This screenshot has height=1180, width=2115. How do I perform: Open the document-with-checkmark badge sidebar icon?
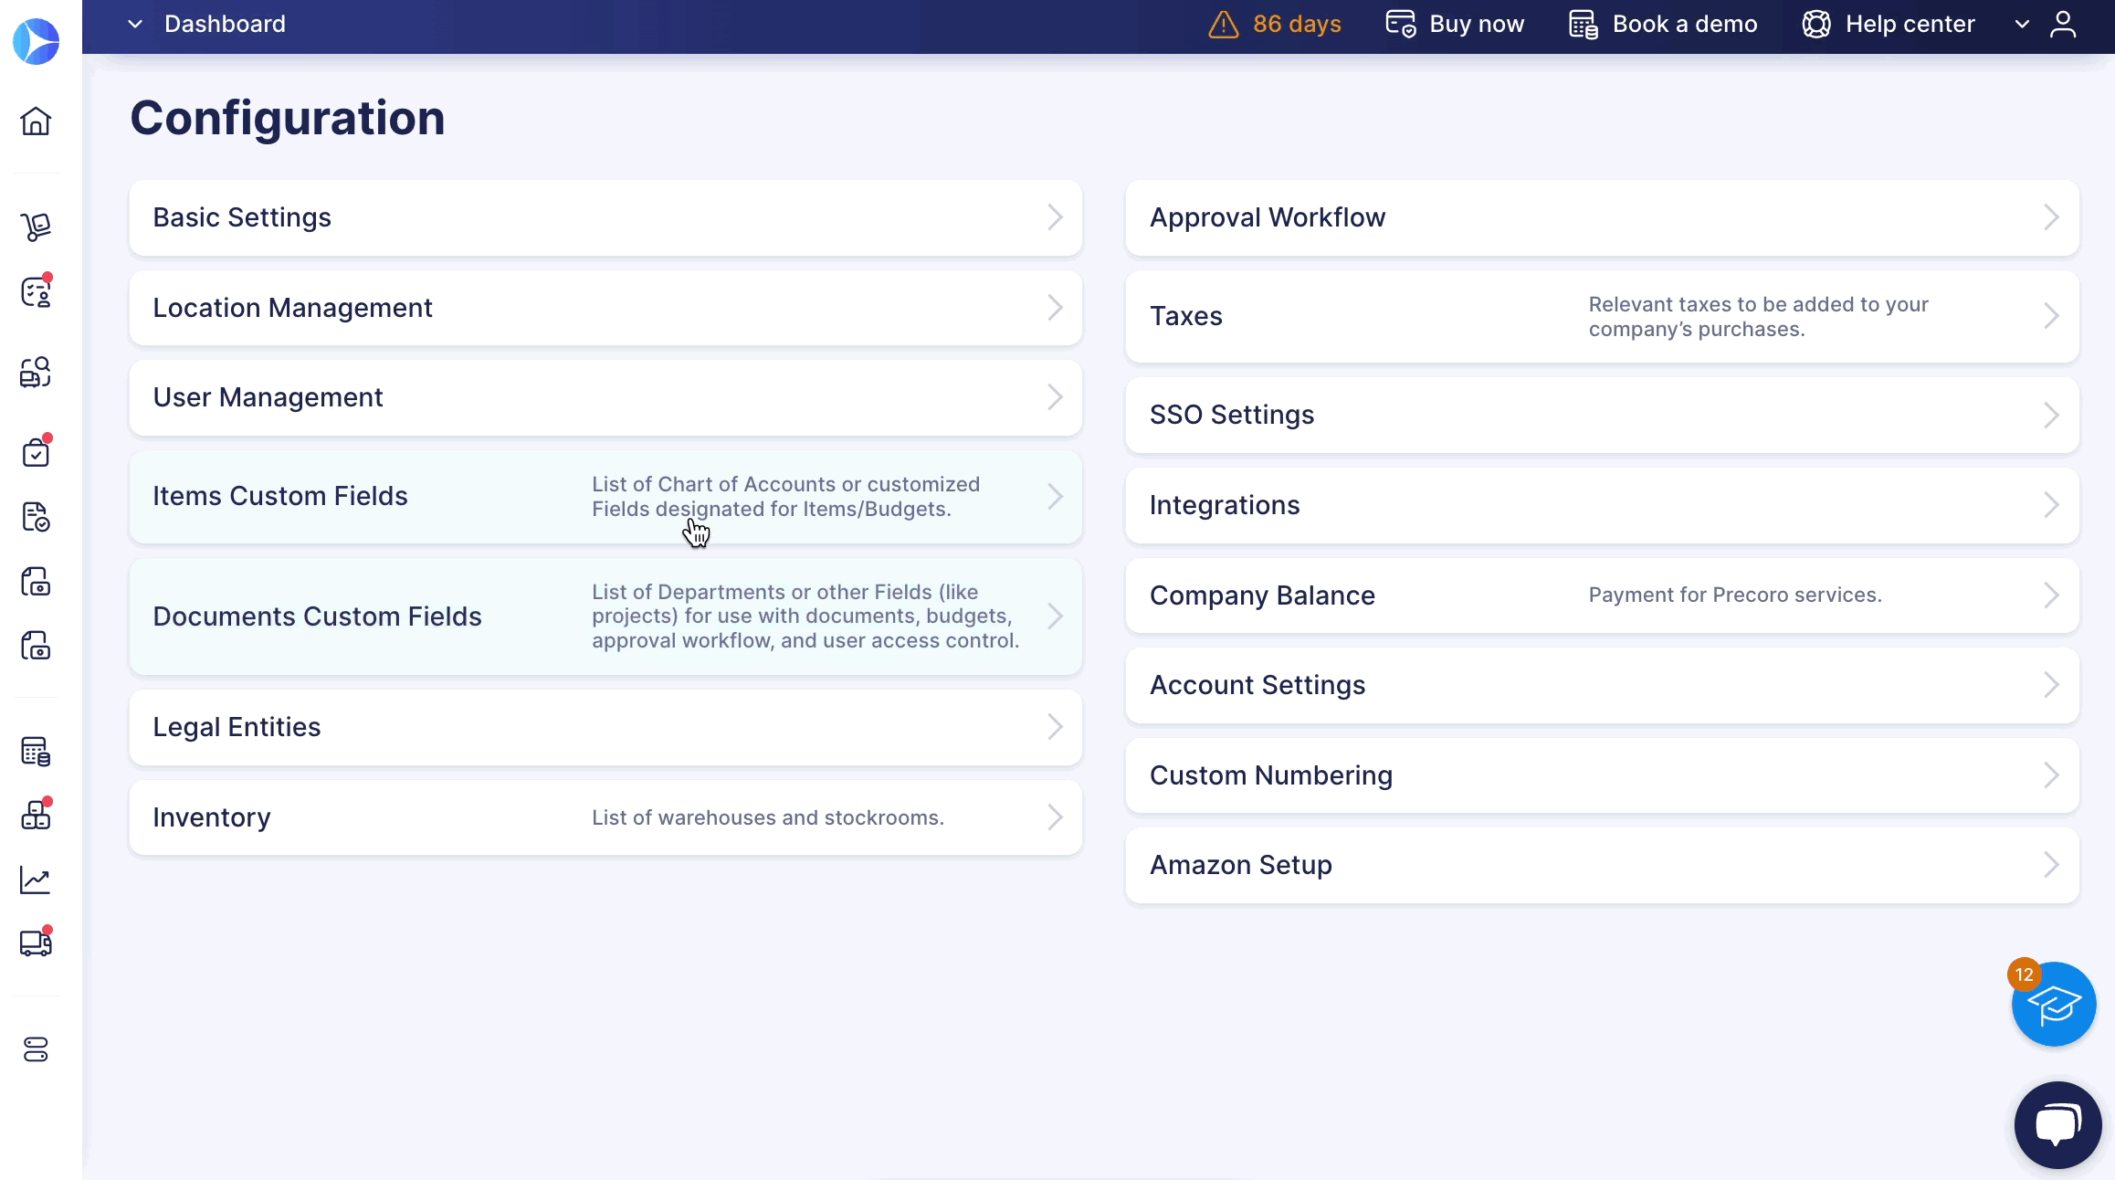click(x=36, y=517)
